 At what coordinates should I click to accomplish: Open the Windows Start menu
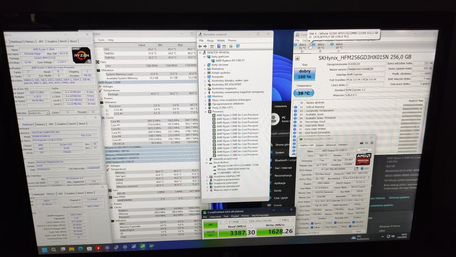45,250
